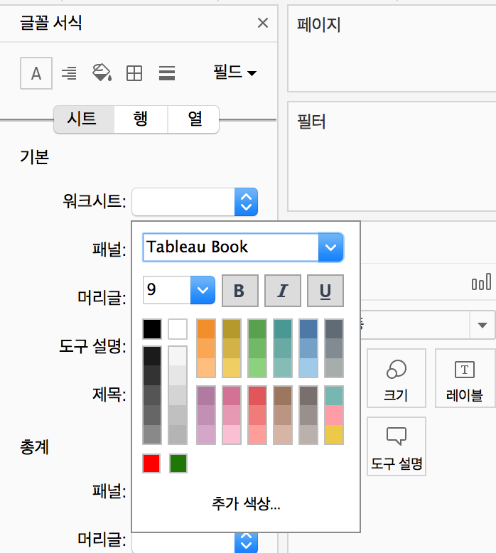The width and height of the screenshot is (496, 553).
Task: Pick the dark gold swatch
Action: 232,329
